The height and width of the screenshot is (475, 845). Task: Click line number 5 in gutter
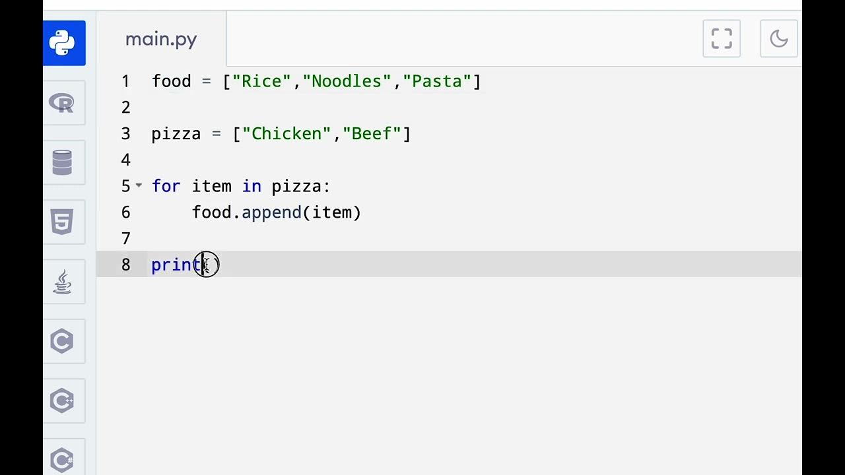tap(125, 186)
